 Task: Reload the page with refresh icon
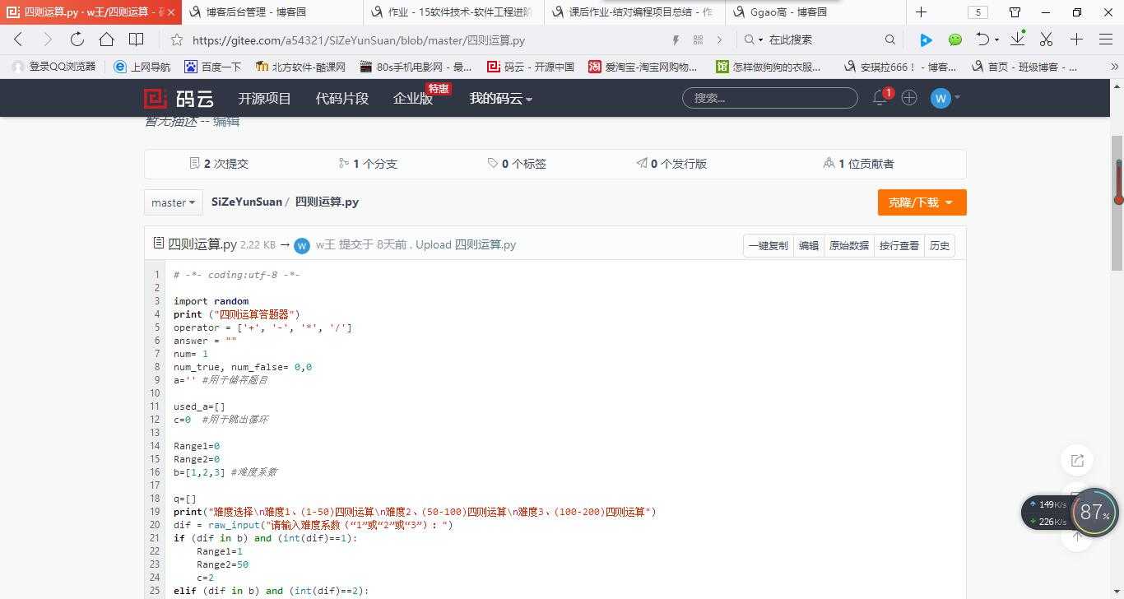tap(77, 39)
